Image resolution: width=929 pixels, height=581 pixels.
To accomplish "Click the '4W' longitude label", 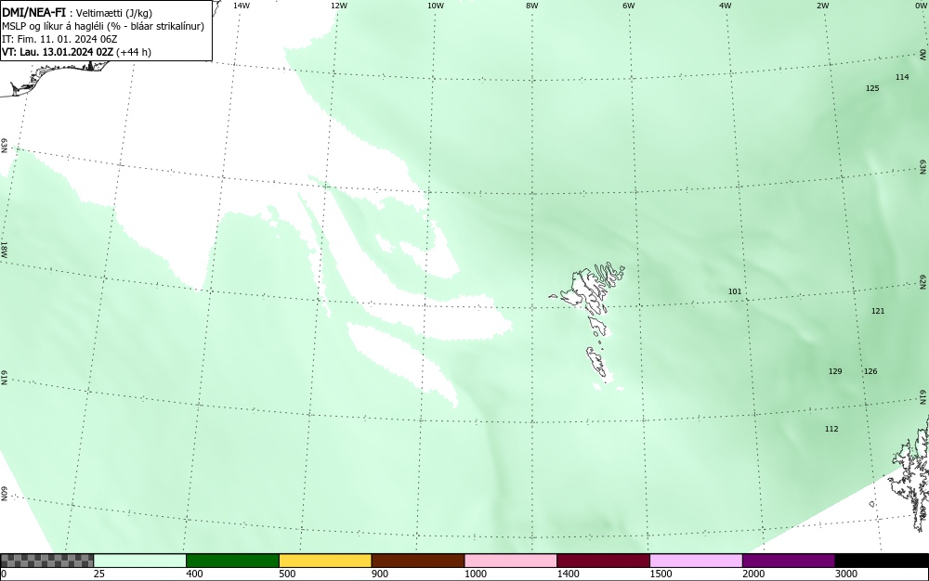I will (x=726, y=6).
